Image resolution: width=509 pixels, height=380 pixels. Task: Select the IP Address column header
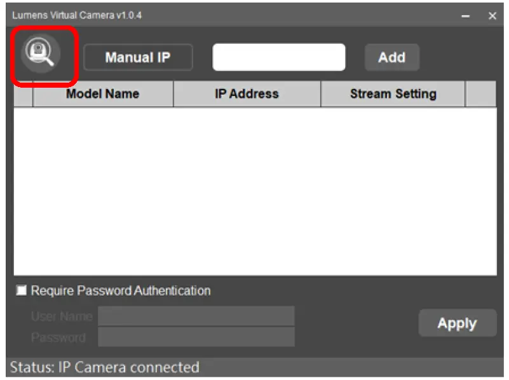pos(247,94)
